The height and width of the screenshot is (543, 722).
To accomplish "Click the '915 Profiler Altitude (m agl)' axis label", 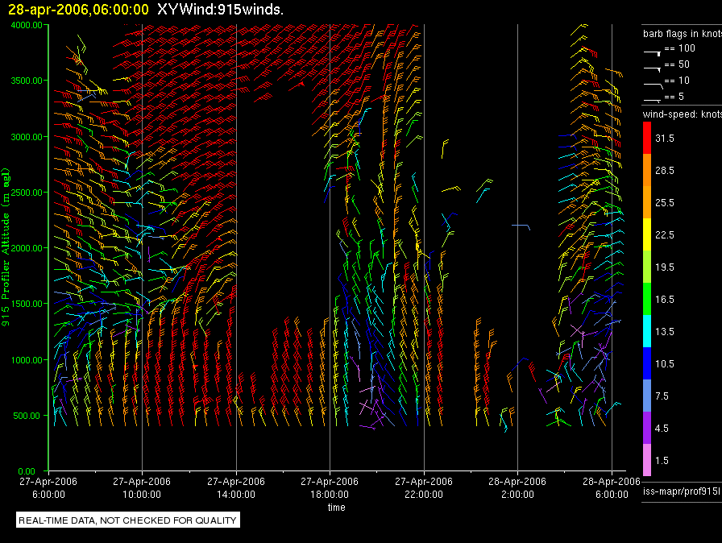I will tap(6, 248).
